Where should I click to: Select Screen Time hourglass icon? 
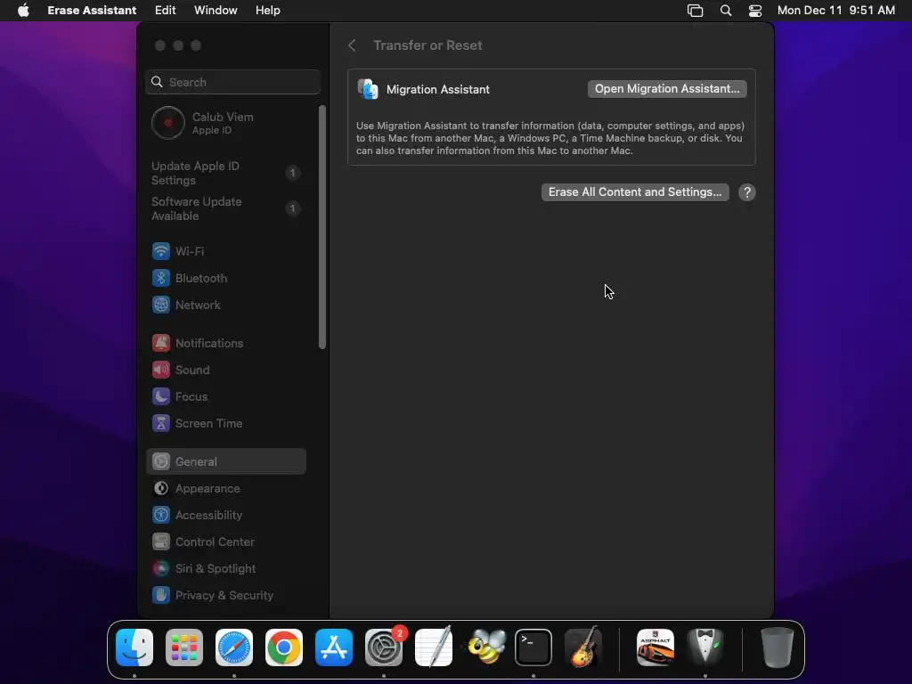pyautogui.click(x=161, y=423)
